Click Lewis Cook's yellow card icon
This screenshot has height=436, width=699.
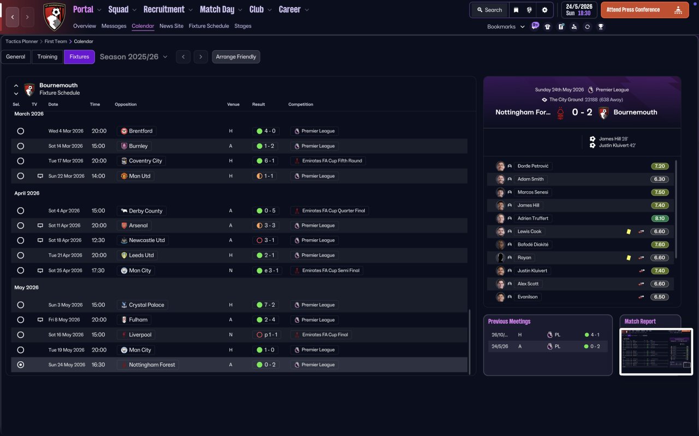pyautogui.click(x=629, y=232)
